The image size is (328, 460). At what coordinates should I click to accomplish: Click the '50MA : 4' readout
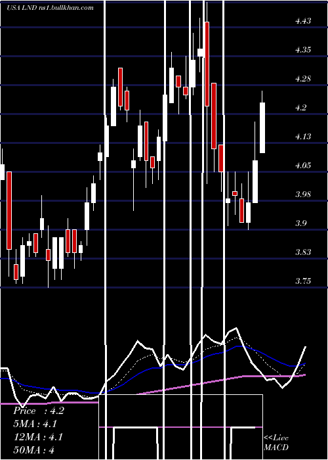[34, 449]
